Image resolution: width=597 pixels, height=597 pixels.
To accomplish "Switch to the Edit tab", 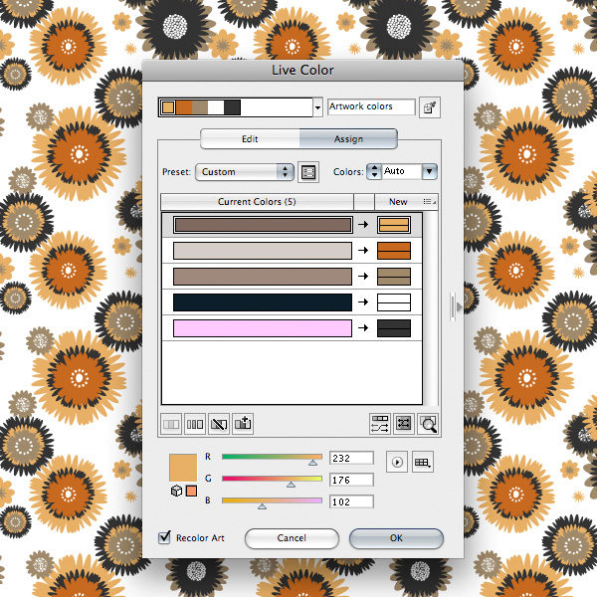I will point(250,139).
